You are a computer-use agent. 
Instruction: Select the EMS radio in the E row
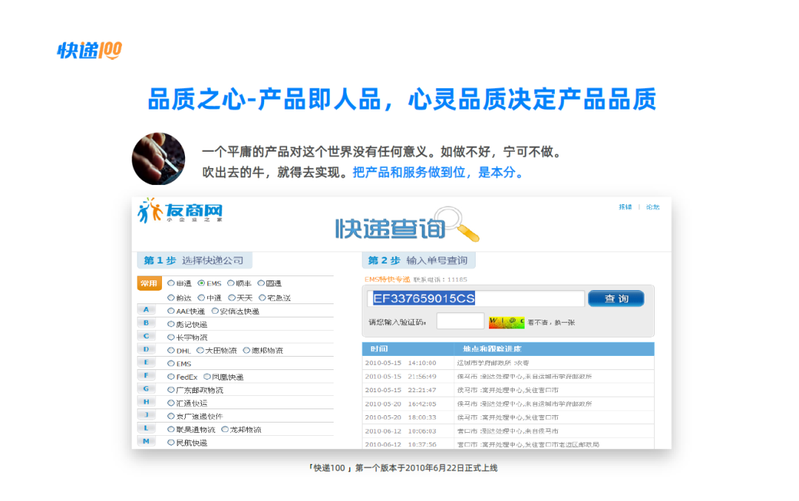tap(171, 363)
